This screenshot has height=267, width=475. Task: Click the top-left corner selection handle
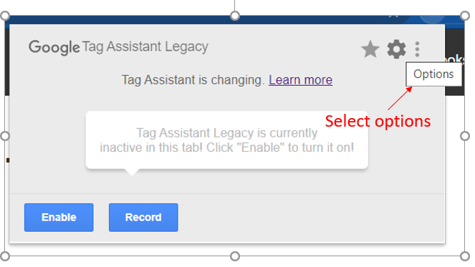click(x=5, y=16)
